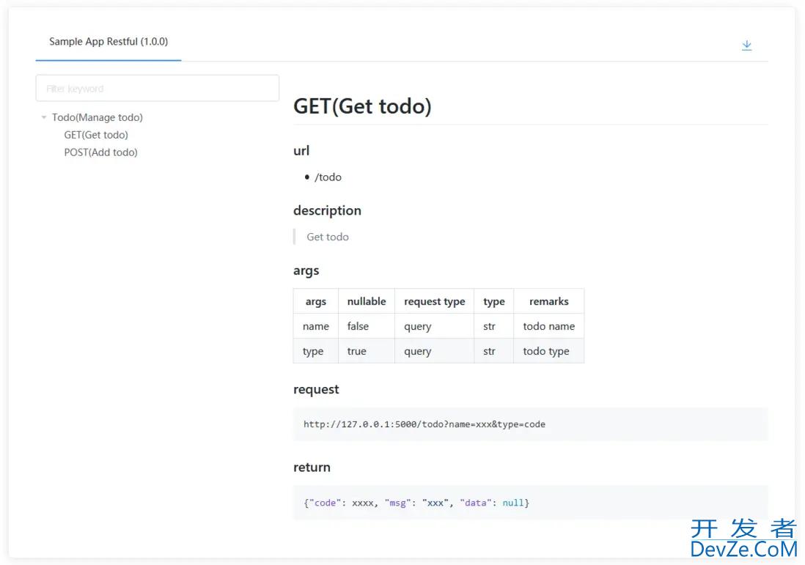Click the return JSON code block
Screen dimensions: 805x565
[530, 503]
